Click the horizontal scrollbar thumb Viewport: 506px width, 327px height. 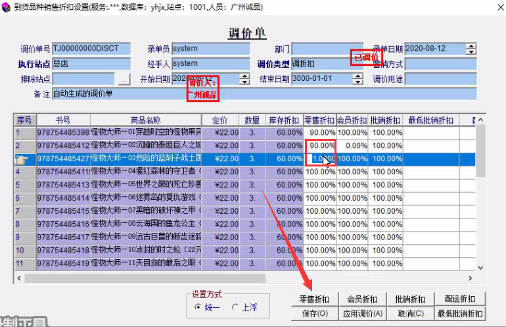coord(145,278)
